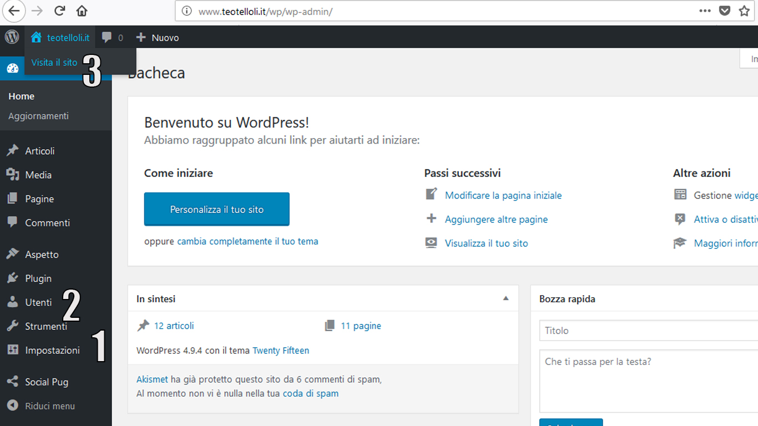Image resolution: width=758 pixels, height=426 pixels.
Task: Collapse the In sintesi panel
Action: (506, 298)
